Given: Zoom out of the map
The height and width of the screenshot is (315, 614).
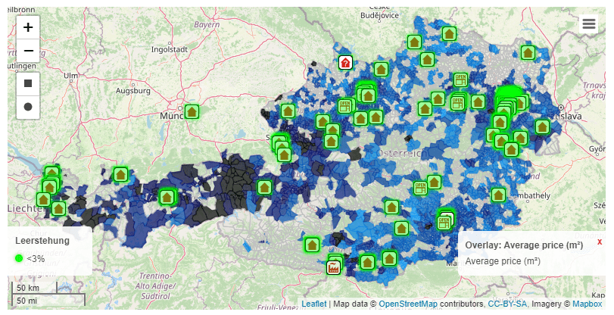Looking at the screenshot, I should point(28,51).
